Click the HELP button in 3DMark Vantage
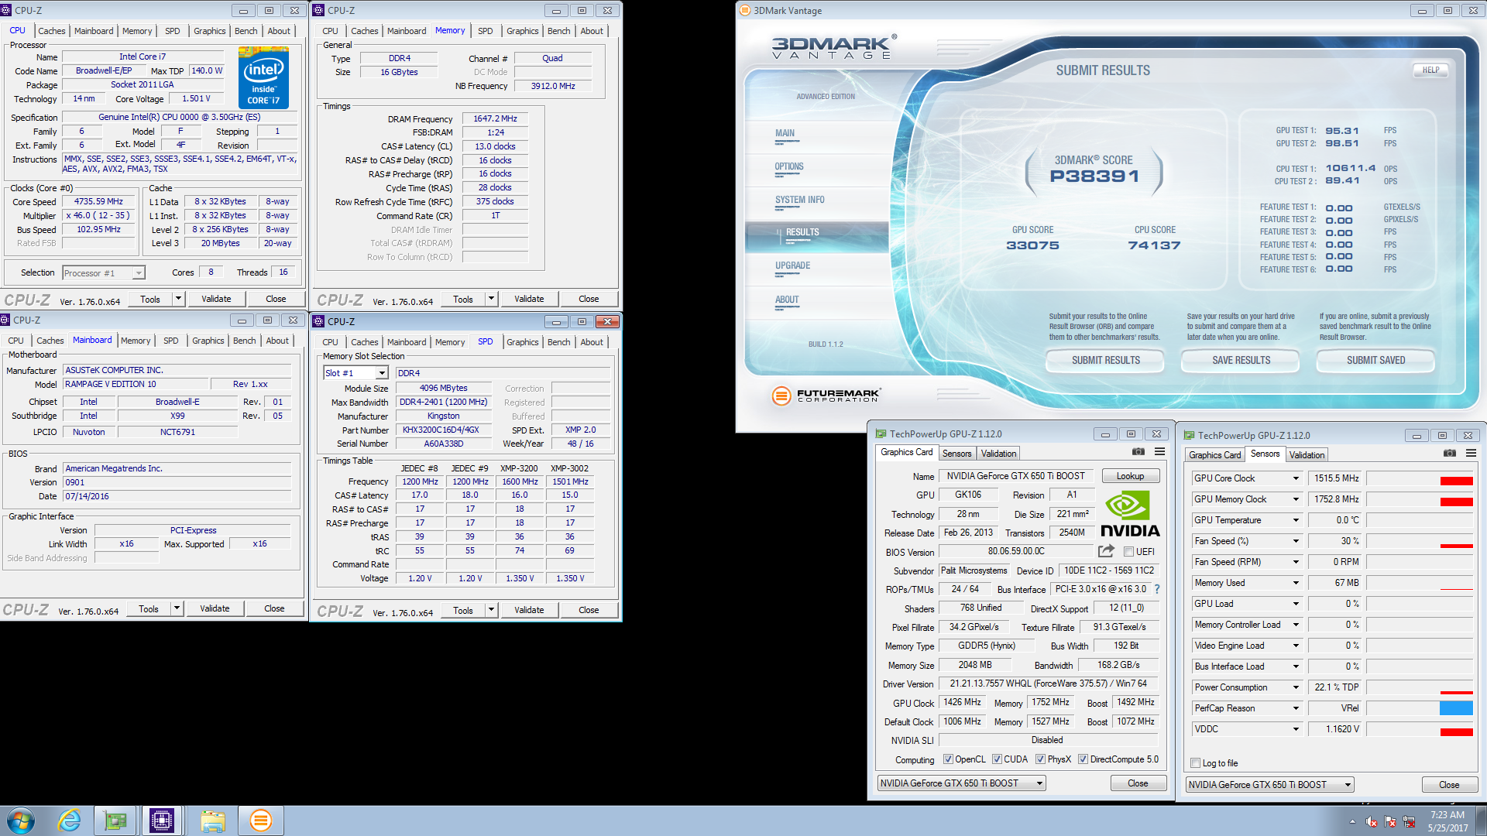The width and height of the screenshot is (1487, 836). [x=1430, y=70]
